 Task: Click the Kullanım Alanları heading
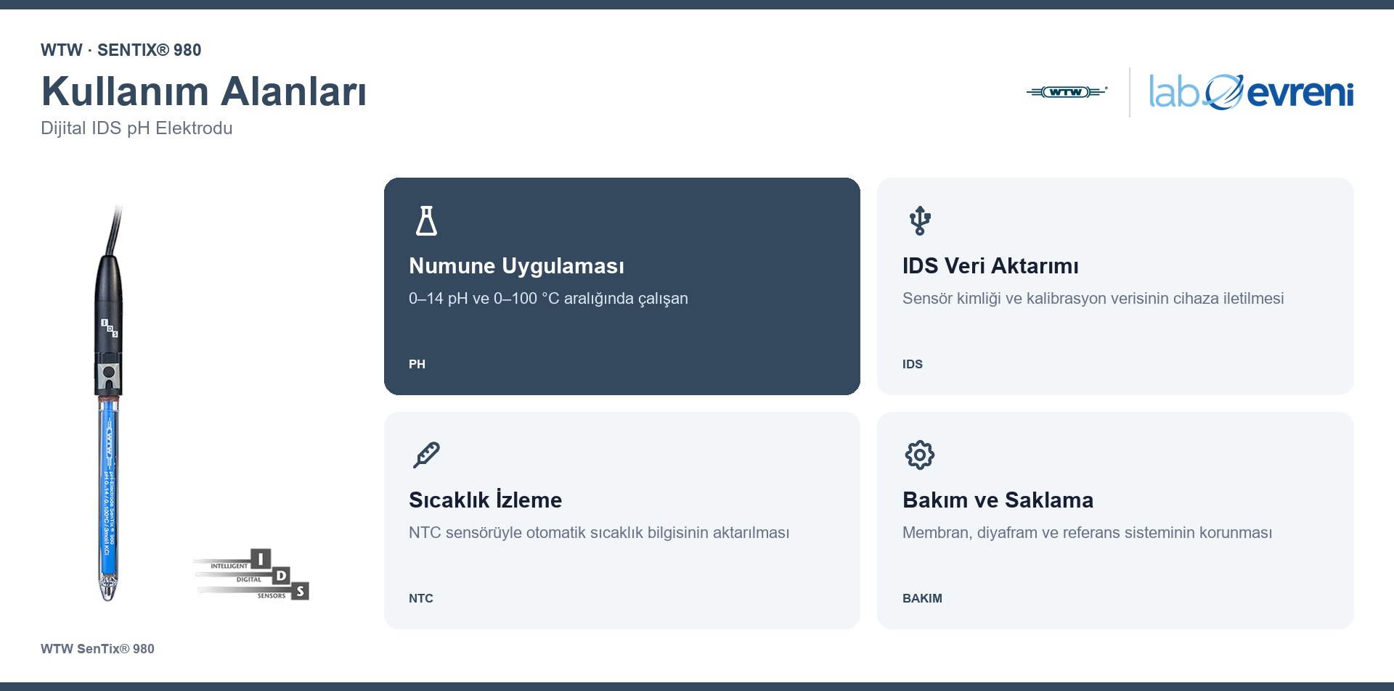click(x=204, y=91)
